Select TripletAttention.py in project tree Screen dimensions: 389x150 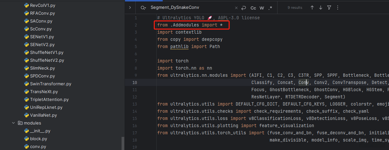coord(49,100)
